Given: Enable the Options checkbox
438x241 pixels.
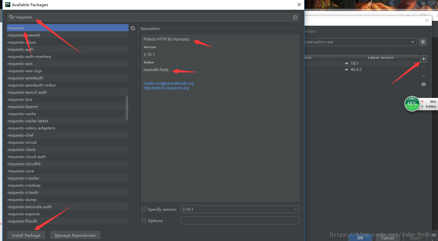Looking at the screenshot, I should point(144,221).
